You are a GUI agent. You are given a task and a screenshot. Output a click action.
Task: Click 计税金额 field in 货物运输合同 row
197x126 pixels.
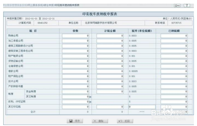point(110,61)
